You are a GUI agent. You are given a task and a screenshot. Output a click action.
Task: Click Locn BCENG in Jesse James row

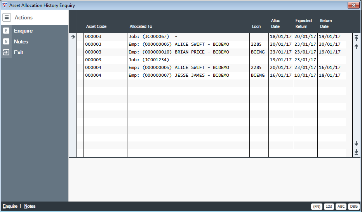[x=258, y=75]
